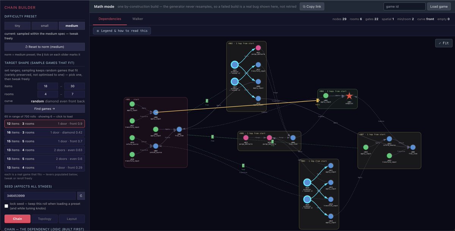Click the Fit view button
Screen dimensions: 455x231
(444, 43)
